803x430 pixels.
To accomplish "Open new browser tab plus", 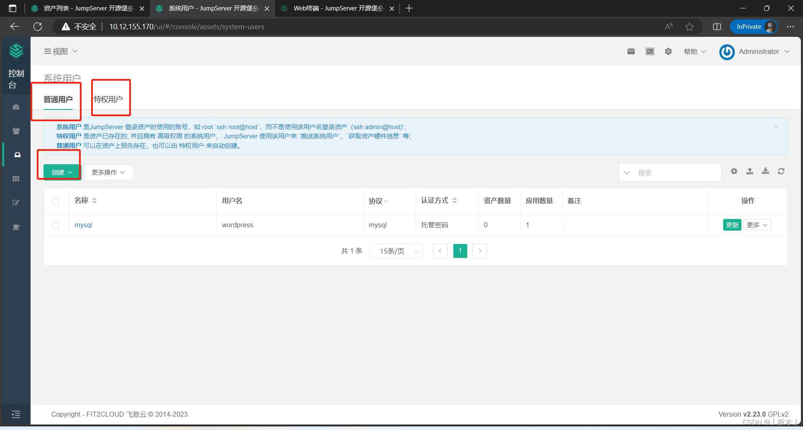I will tap(409, 8).
